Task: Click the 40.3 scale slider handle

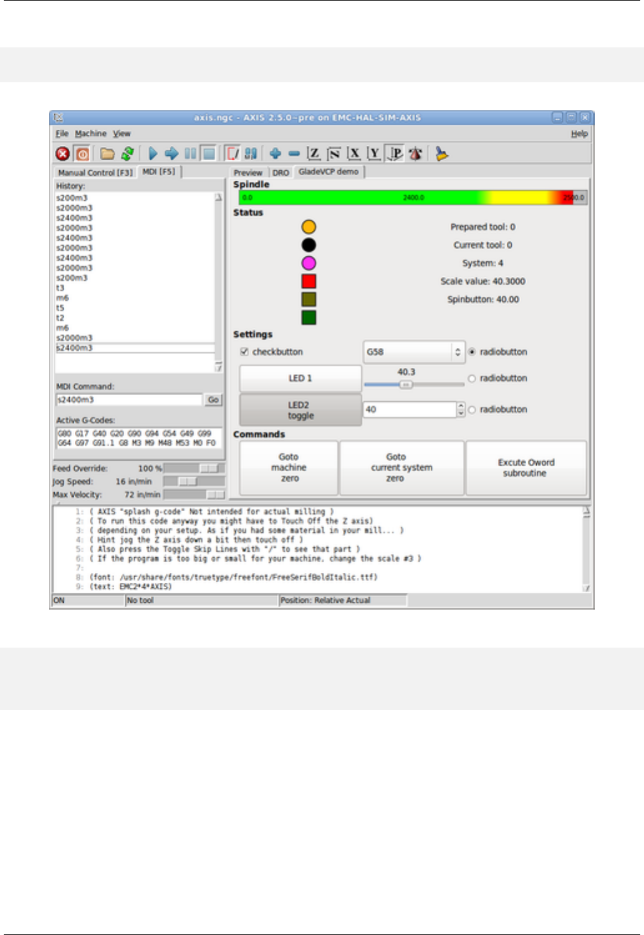Action: 406,385
